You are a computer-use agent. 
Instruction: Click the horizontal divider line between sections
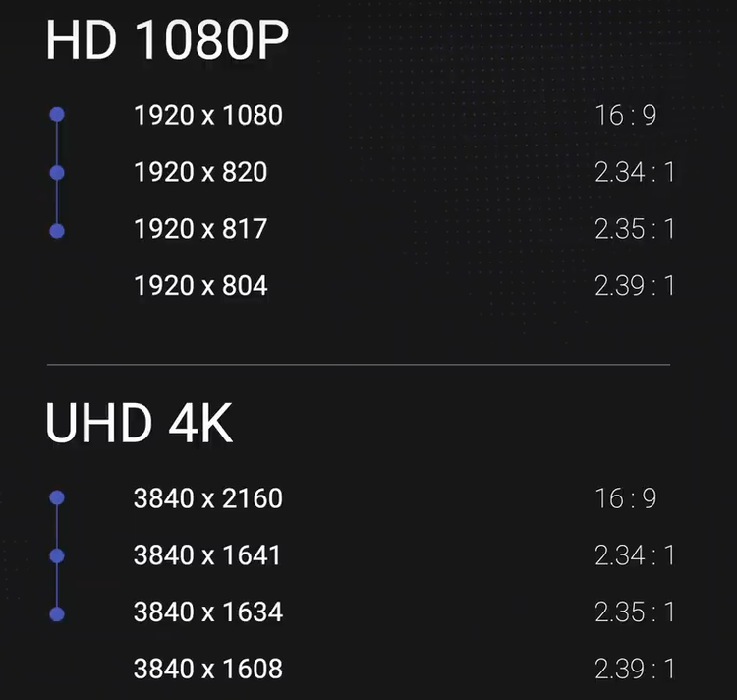(359, 365)
